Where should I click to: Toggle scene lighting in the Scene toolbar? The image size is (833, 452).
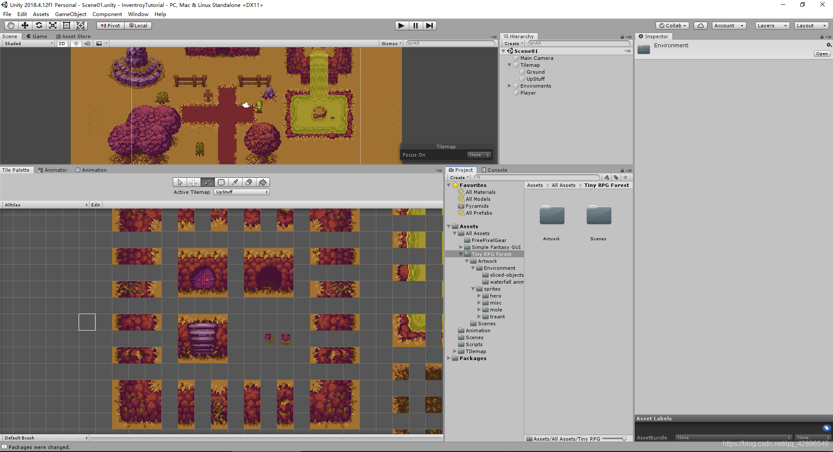point(76,43)
